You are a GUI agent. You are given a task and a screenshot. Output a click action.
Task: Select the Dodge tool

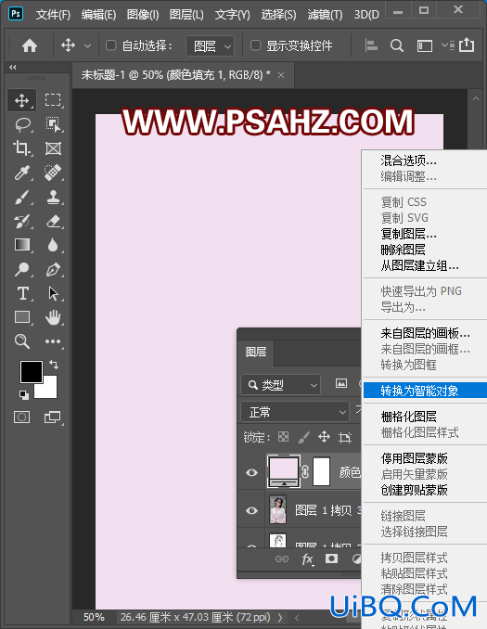[x=22, y=269]
